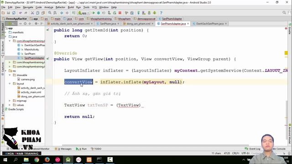Open the Build menu
The image size is (292, 164).
71,7
